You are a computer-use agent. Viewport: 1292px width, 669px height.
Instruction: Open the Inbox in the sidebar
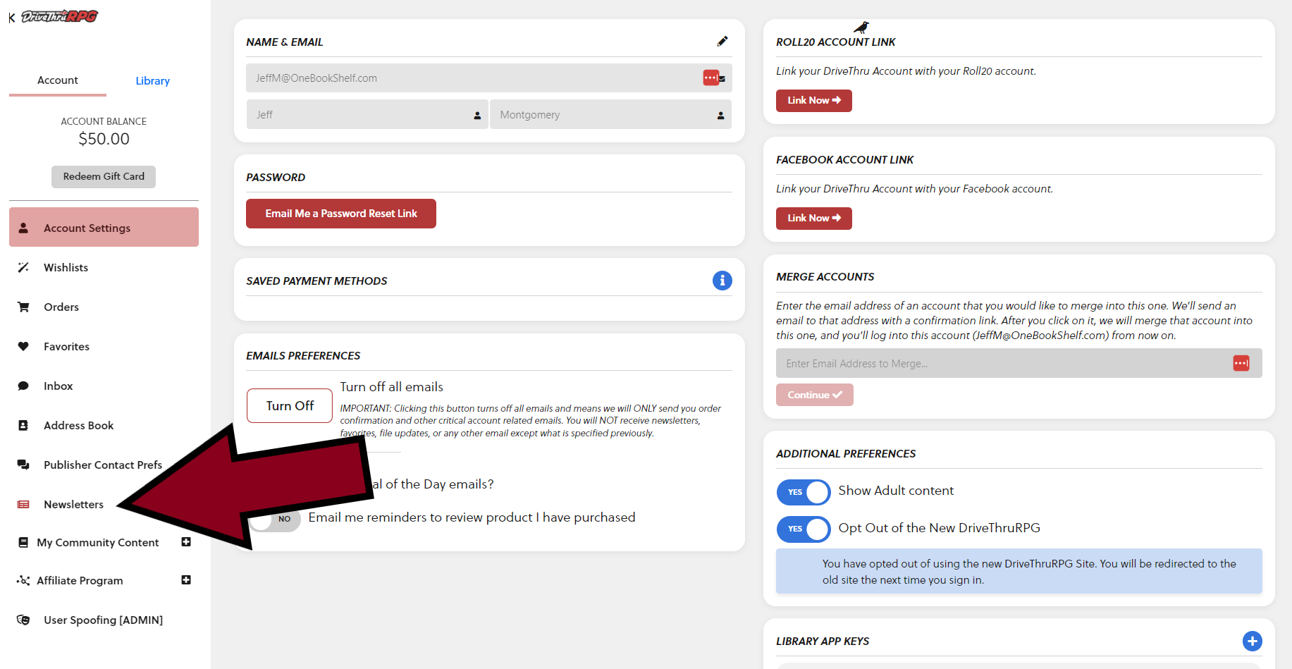pos(58,386)
